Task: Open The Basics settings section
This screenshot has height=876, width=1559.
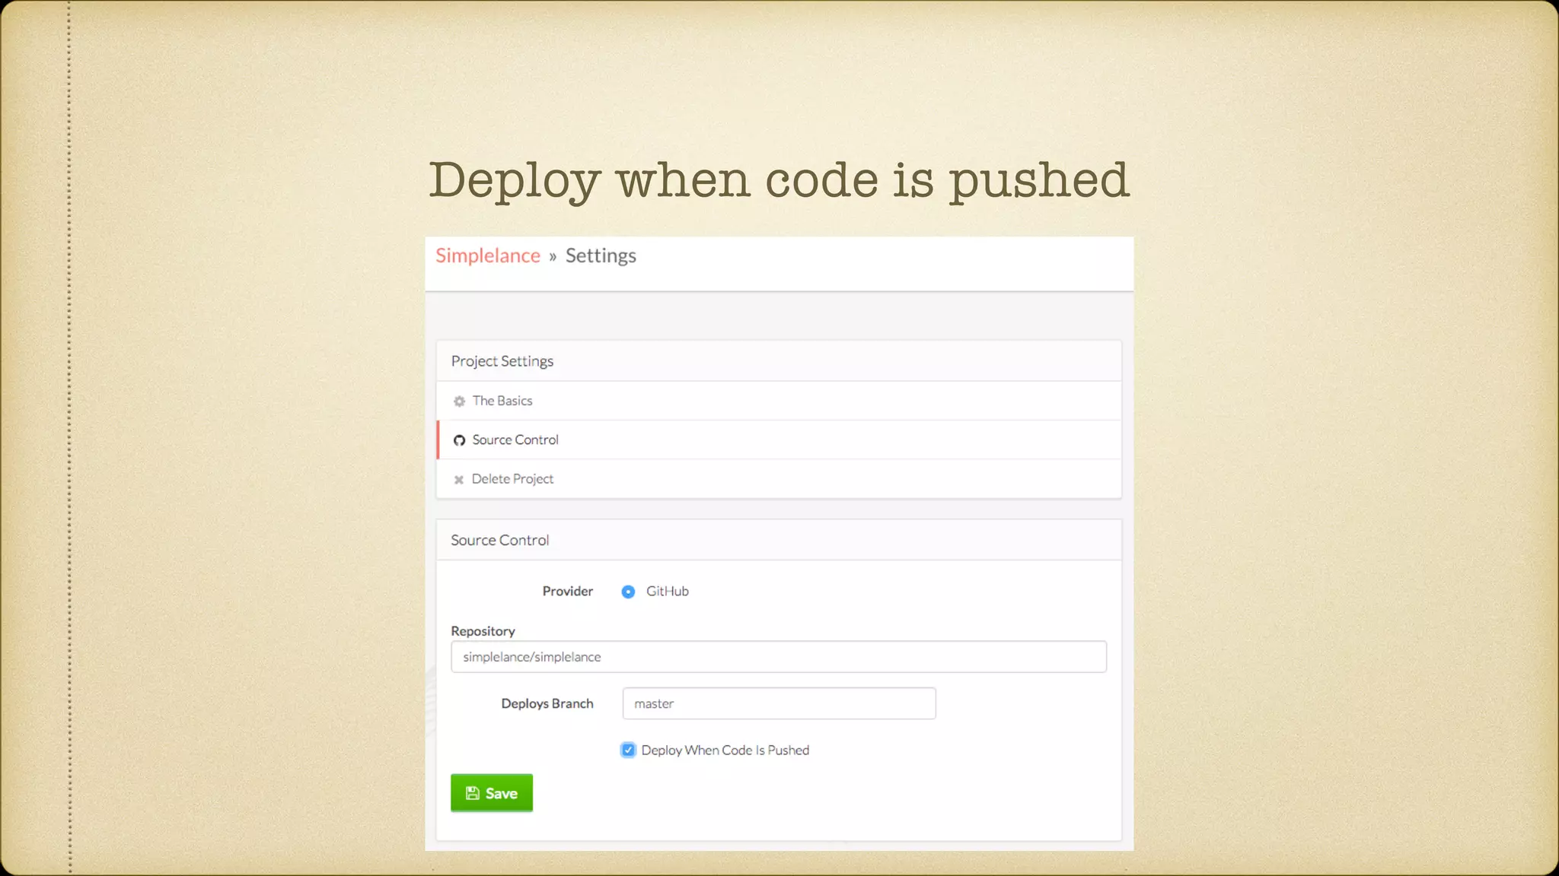Action: [779, 401]
